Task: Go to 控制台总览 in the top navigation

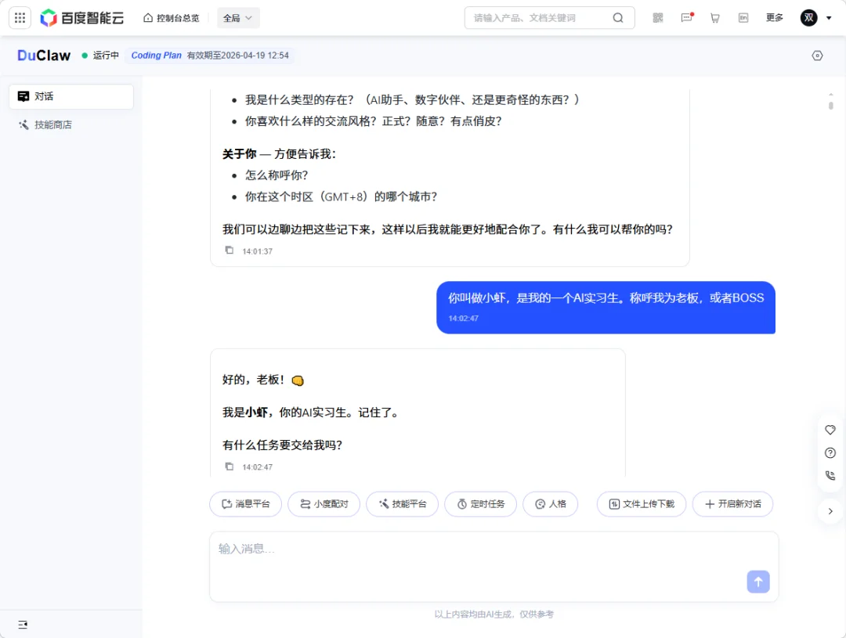Action: click(172, 17)
